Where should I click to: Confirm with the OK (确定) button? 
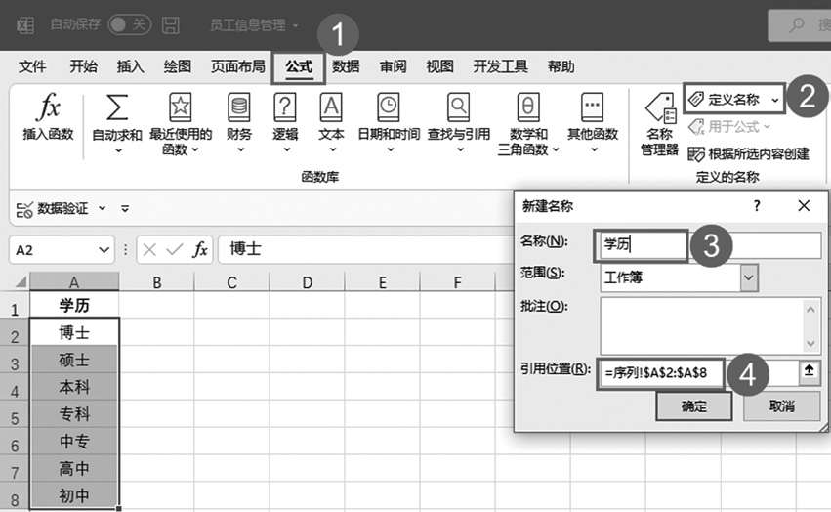(693, 405)
